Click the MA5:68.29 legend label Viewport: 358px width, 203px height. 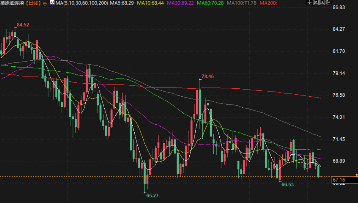(x=122, y=3)
